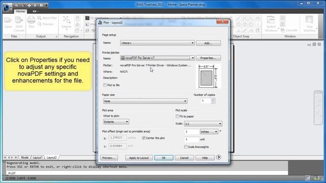Click Cancel in the Plot dialog

184,158
